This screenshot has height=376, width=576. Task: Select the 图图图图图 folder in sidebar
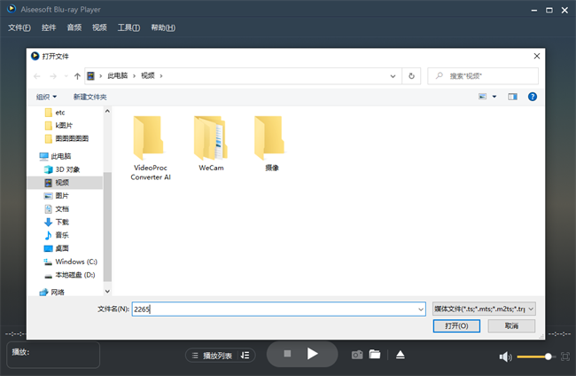pyautogui.click(x=66, y=138)
